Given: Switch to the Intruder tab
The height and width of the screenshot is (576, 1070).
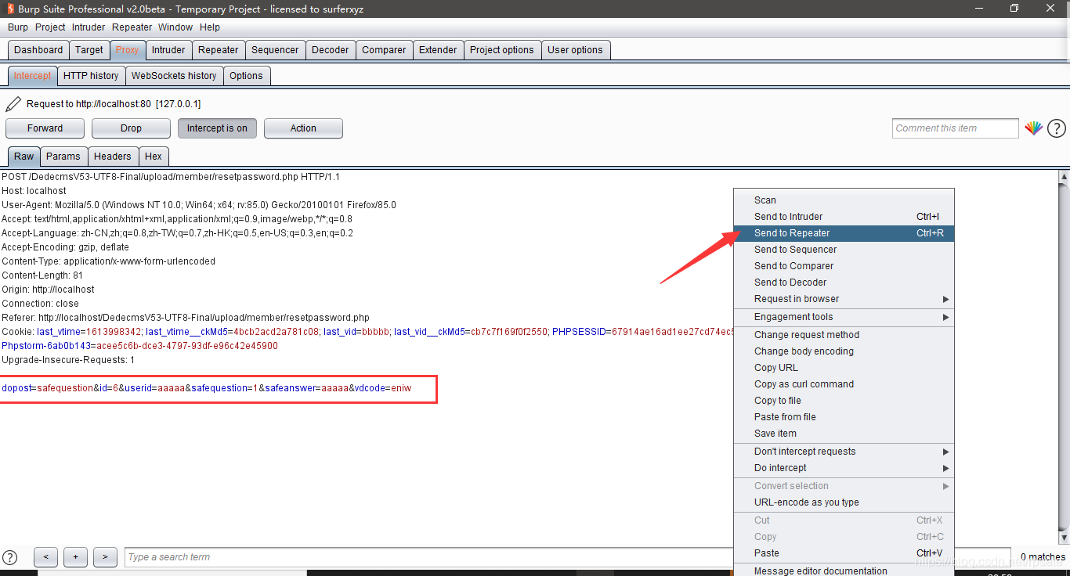Looking at the screenshot, I should (168, 50).
